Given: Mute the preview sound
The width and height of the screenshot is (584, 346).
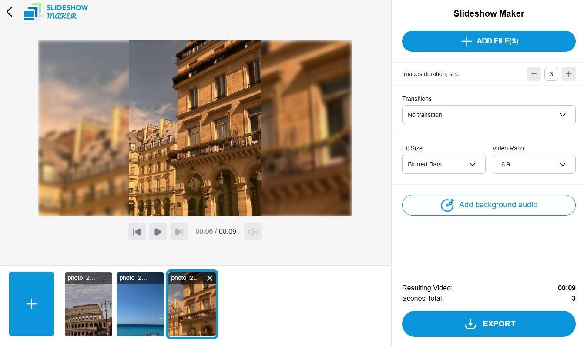Looking at the screenshot, I should tap(253, 232).
